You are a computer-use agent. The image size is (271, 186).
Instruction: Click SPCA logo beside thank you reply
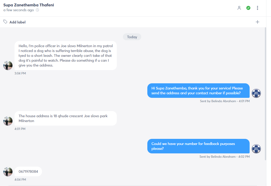[256, 93]
